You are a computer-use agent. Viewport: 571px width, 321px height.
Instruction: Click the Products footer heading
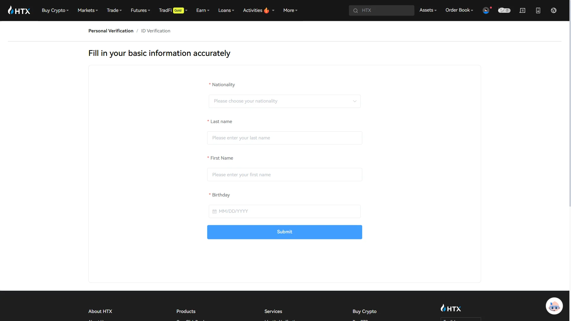186,311
